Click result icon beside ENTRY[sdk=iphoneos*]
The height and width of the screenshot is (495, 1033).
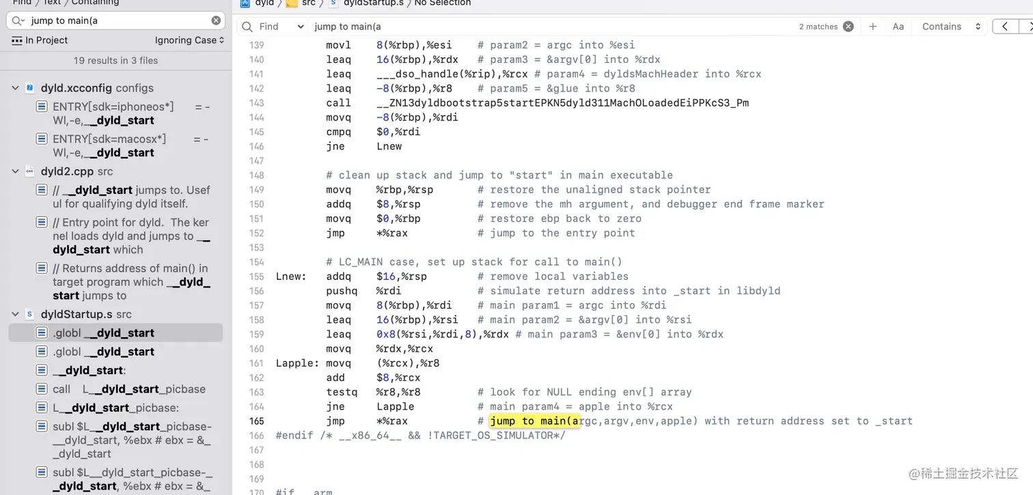(x=42, y=107)
